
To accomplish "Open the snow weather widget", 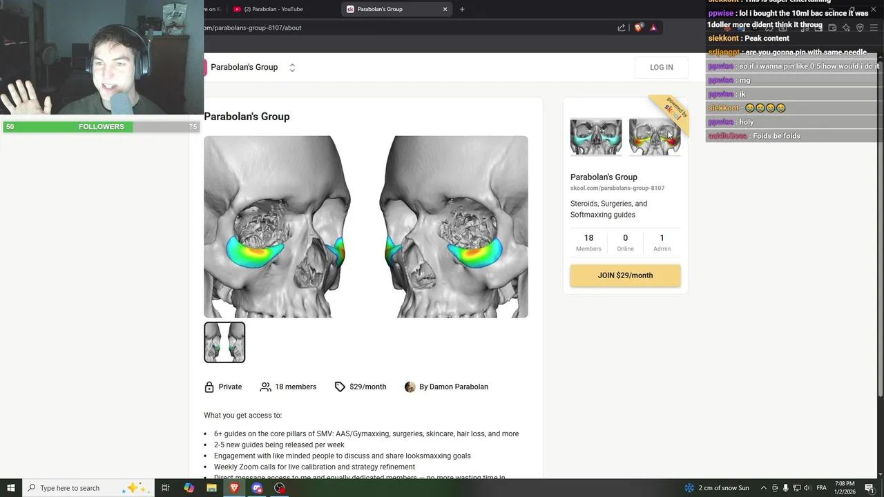I will click(x=717, y=488).
